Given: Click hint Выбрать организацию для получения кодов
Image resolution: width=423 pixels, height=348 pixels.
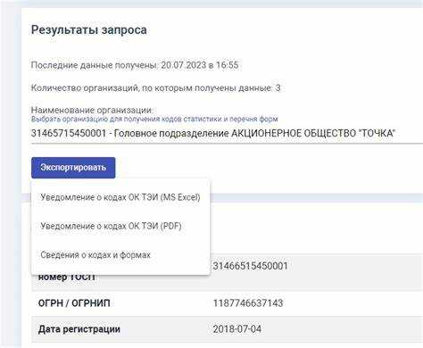Looking at the screenshot, I should pos(154,119).
